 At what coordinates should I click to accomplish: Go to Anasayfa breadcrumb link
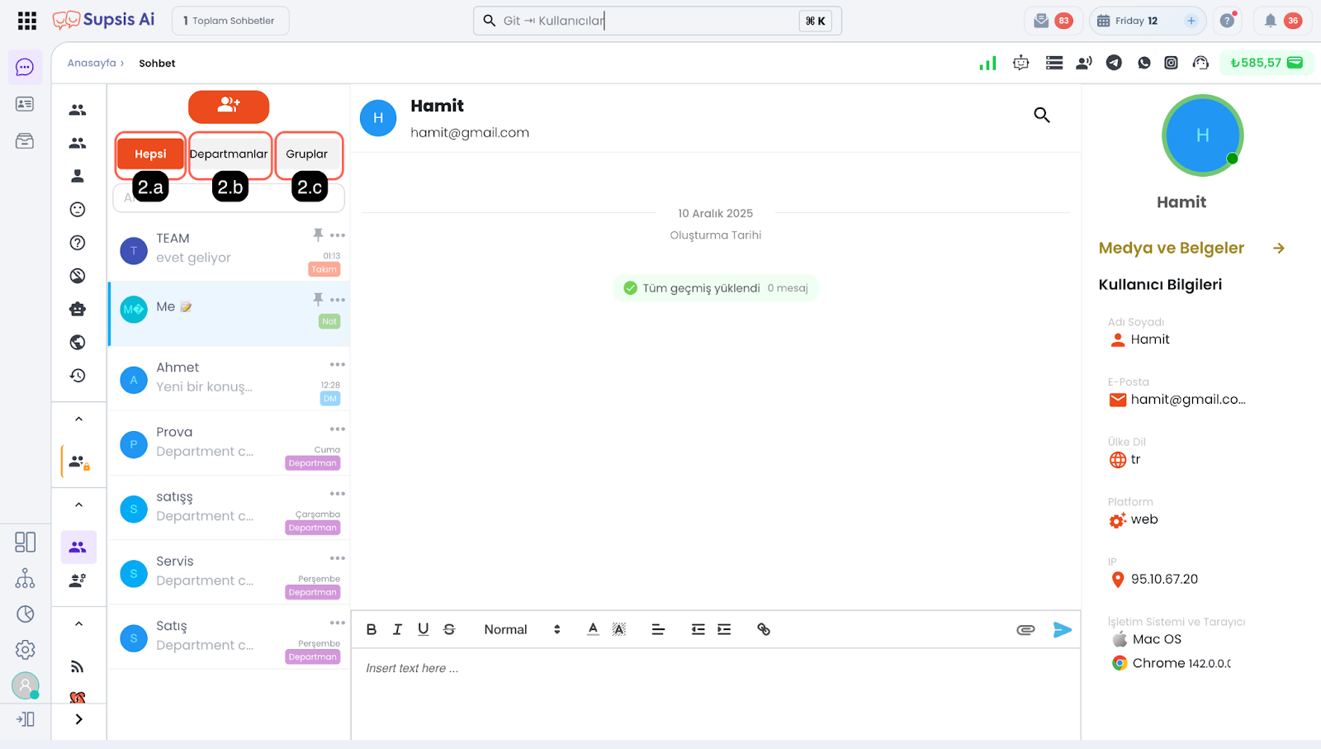pos(92,64)
